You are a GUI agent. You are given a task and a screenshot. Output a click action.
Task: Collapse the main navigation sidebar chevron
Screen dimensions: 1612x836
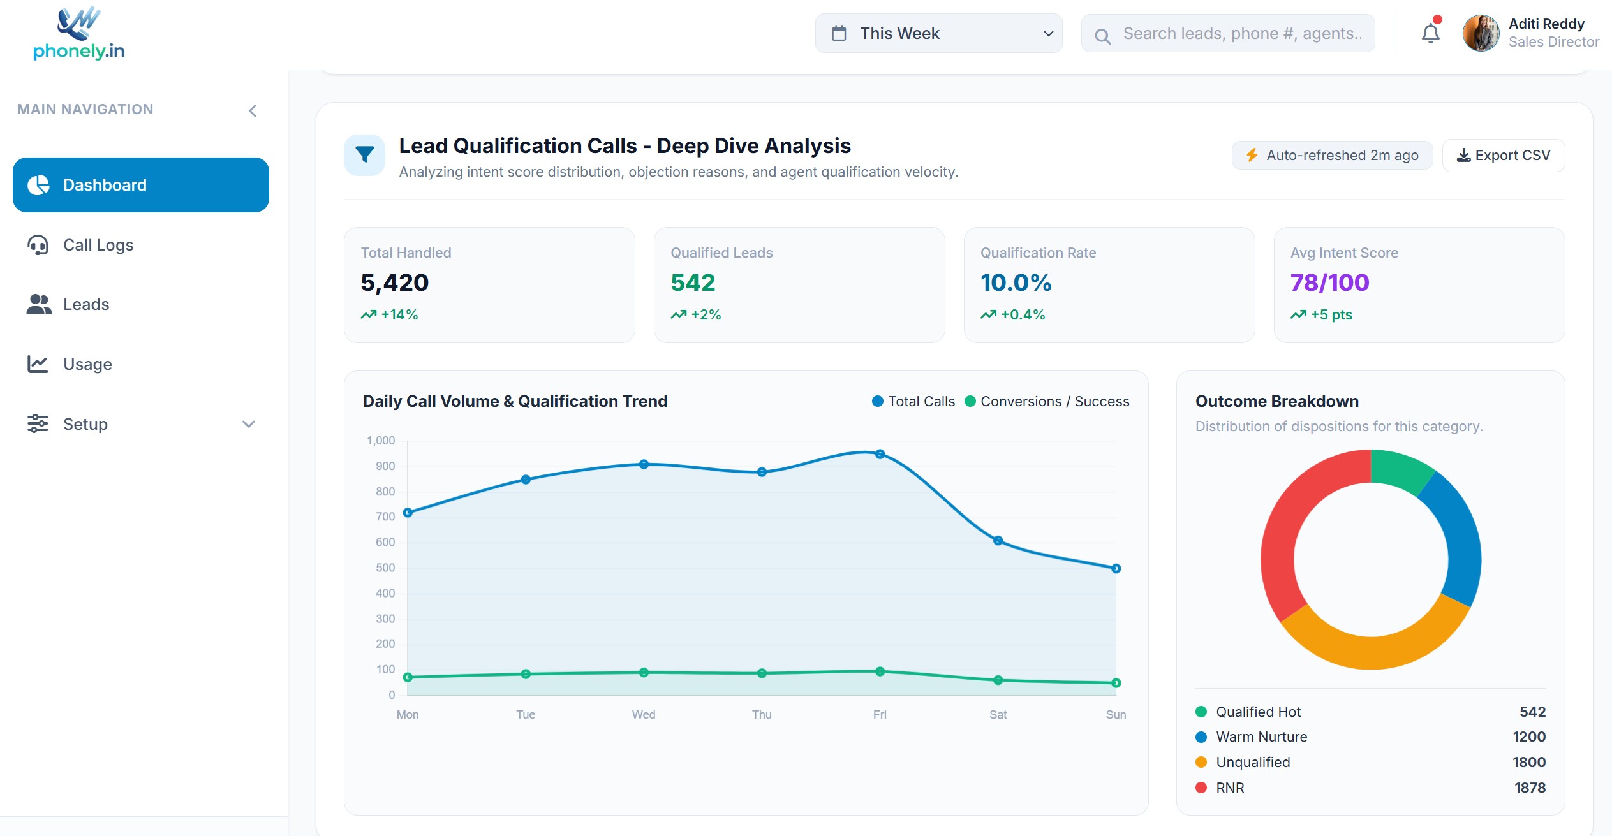click(253, 111)
